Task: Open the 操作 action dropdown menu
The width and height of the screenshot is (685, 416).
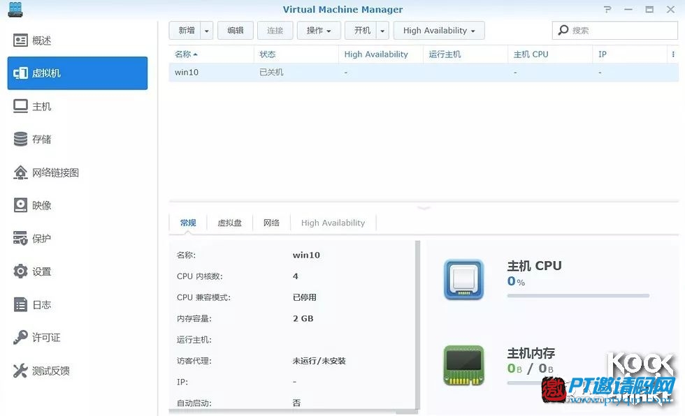Action: click(319, 31)
